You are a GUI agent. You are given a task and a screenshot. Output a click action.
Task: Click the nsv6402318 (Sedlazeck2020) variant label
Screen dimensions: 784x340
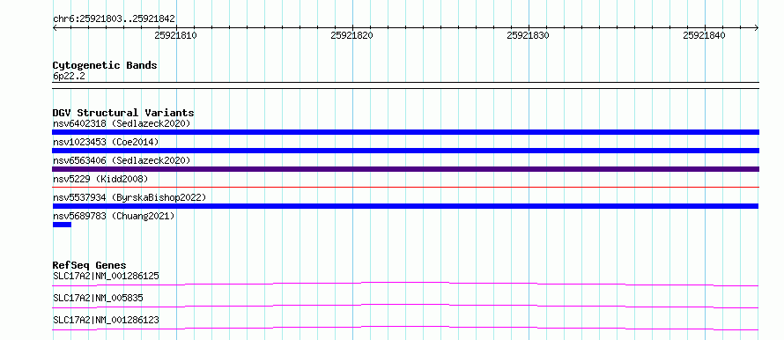pyautogui.click(x=122, y=123)
